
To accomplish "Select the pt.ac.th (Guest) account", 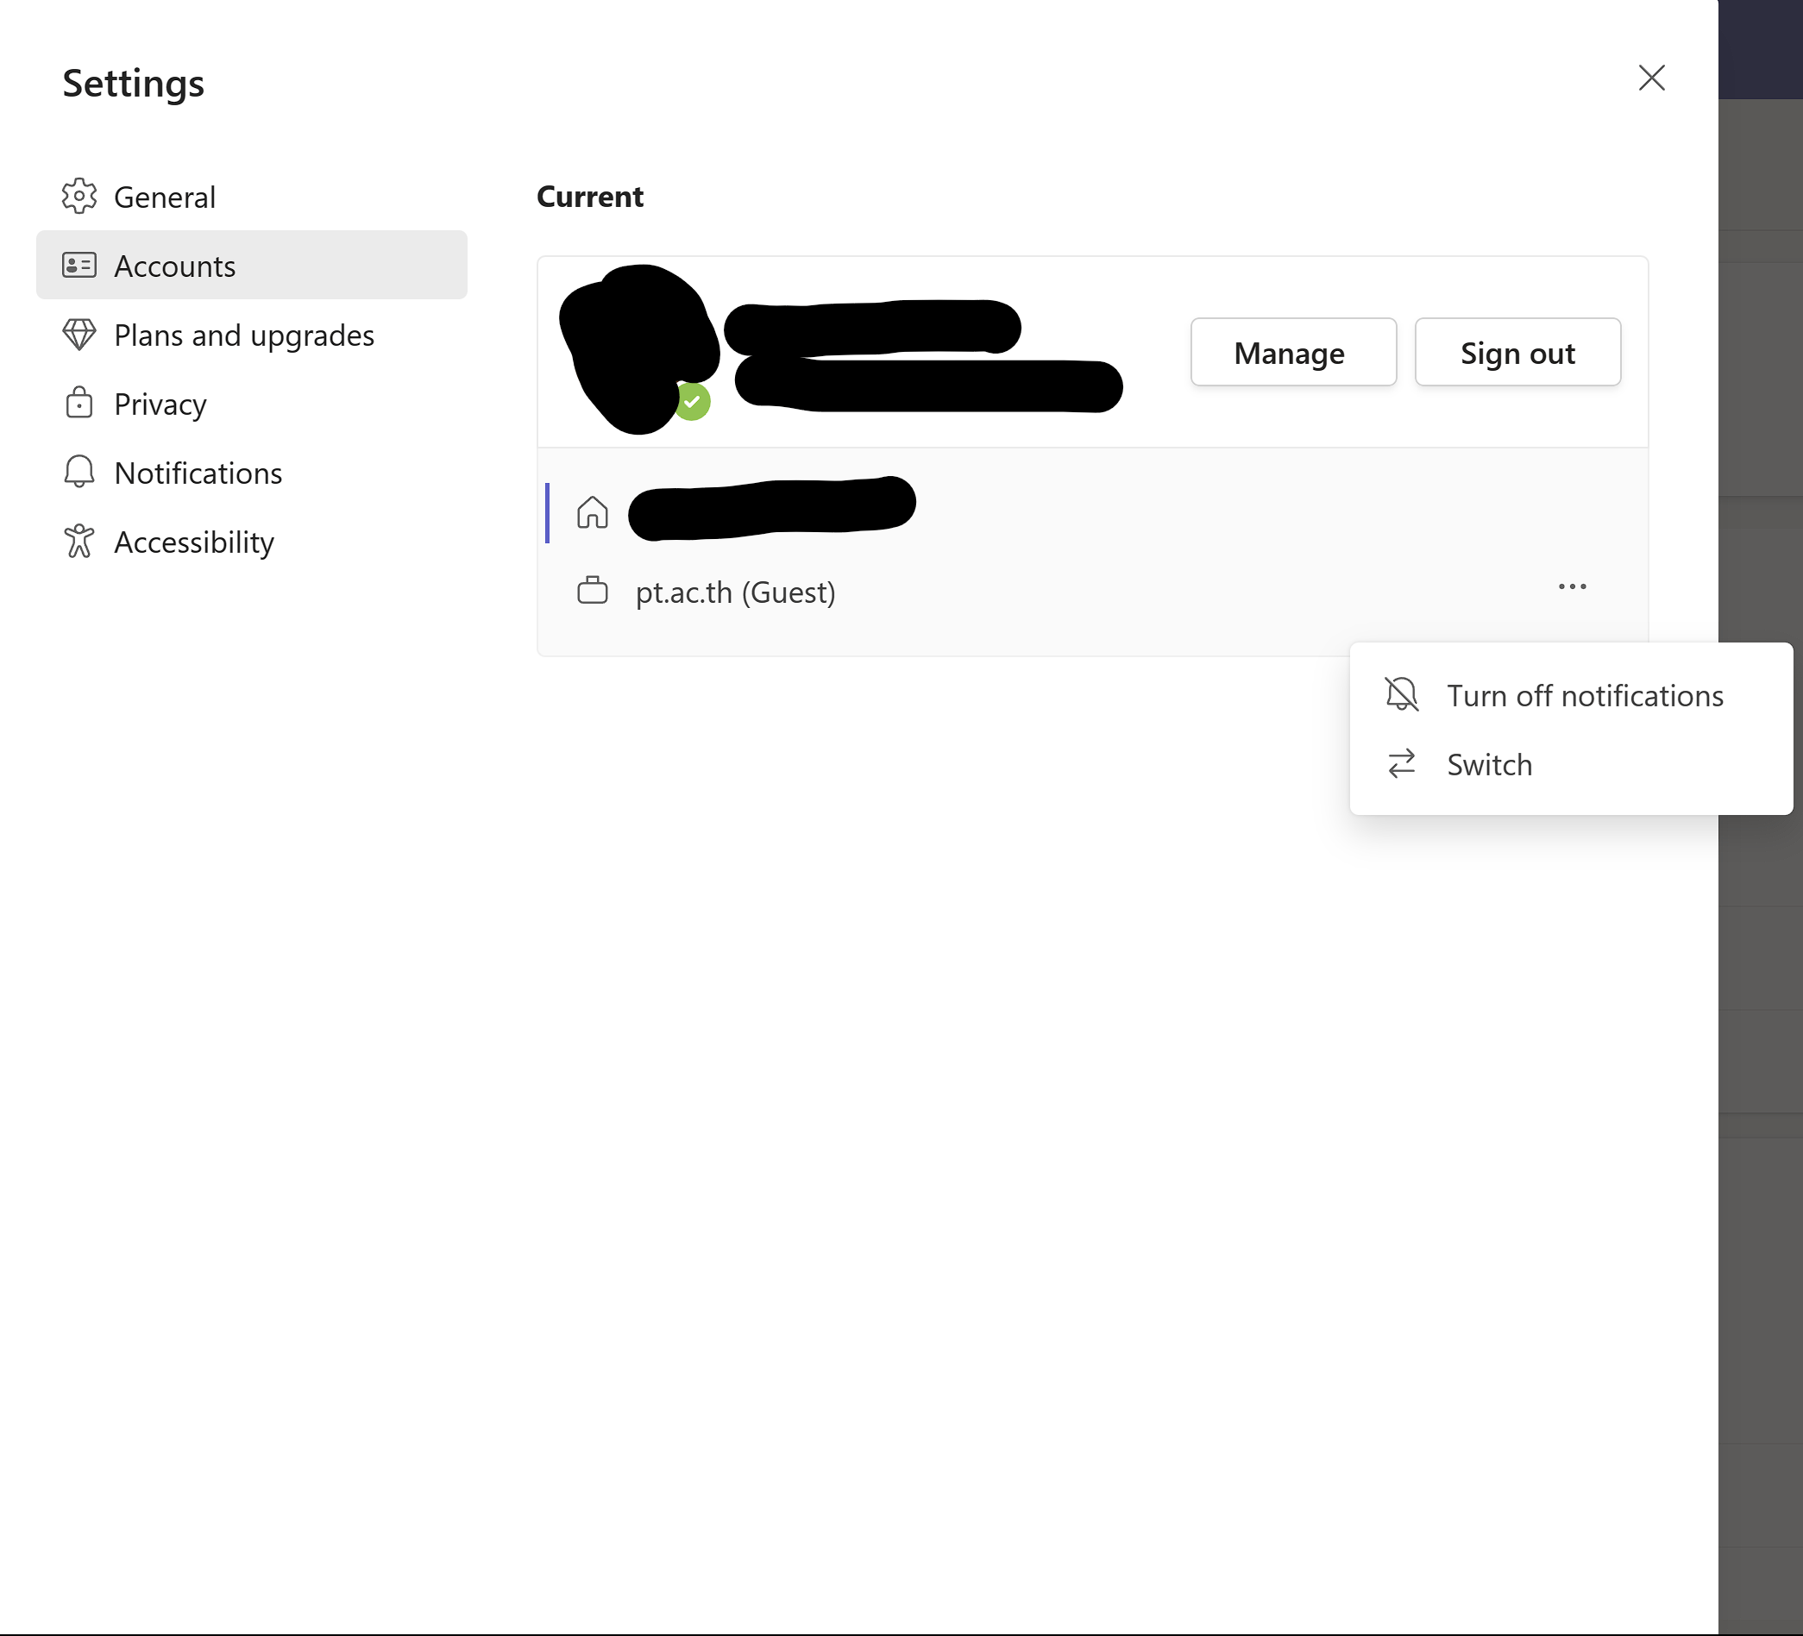I will [735, 592].
